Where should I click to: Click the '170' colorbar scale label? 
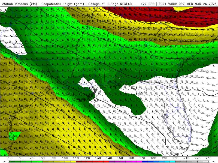[142, 158]
